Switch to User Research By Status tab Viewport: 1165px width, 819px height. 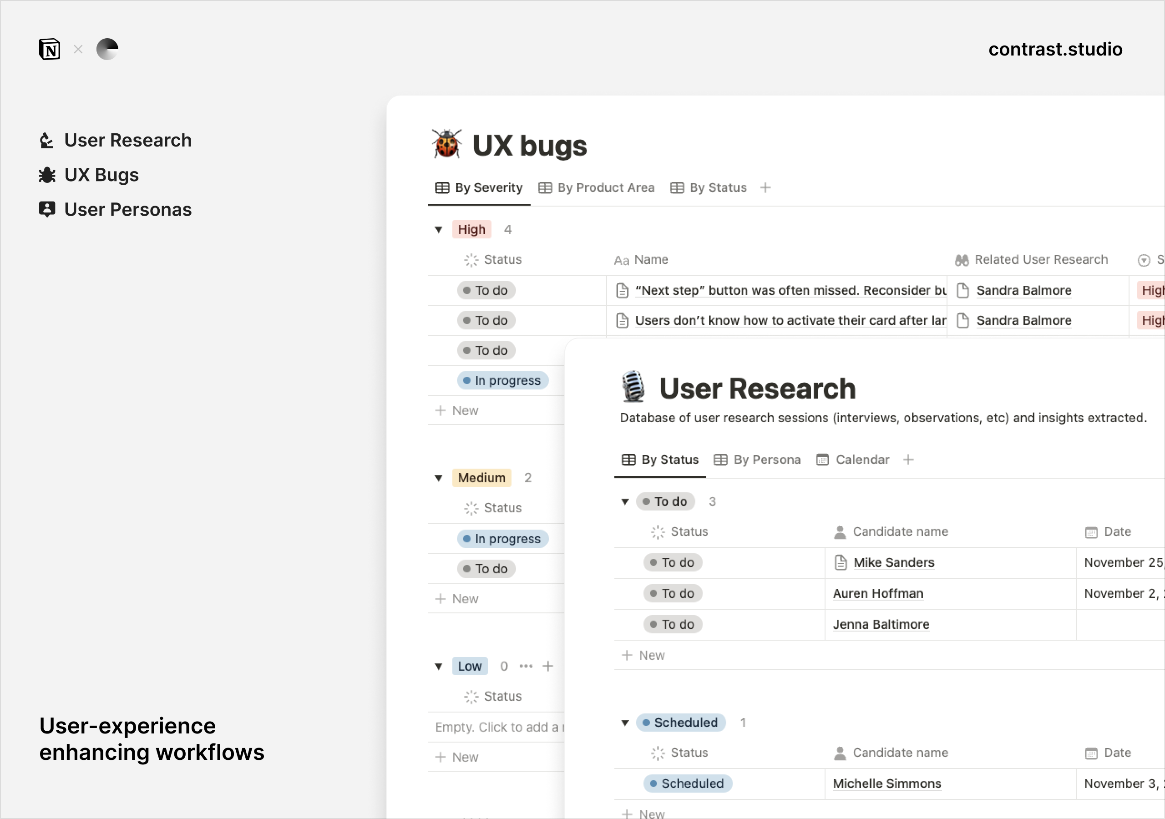[660, 460]
